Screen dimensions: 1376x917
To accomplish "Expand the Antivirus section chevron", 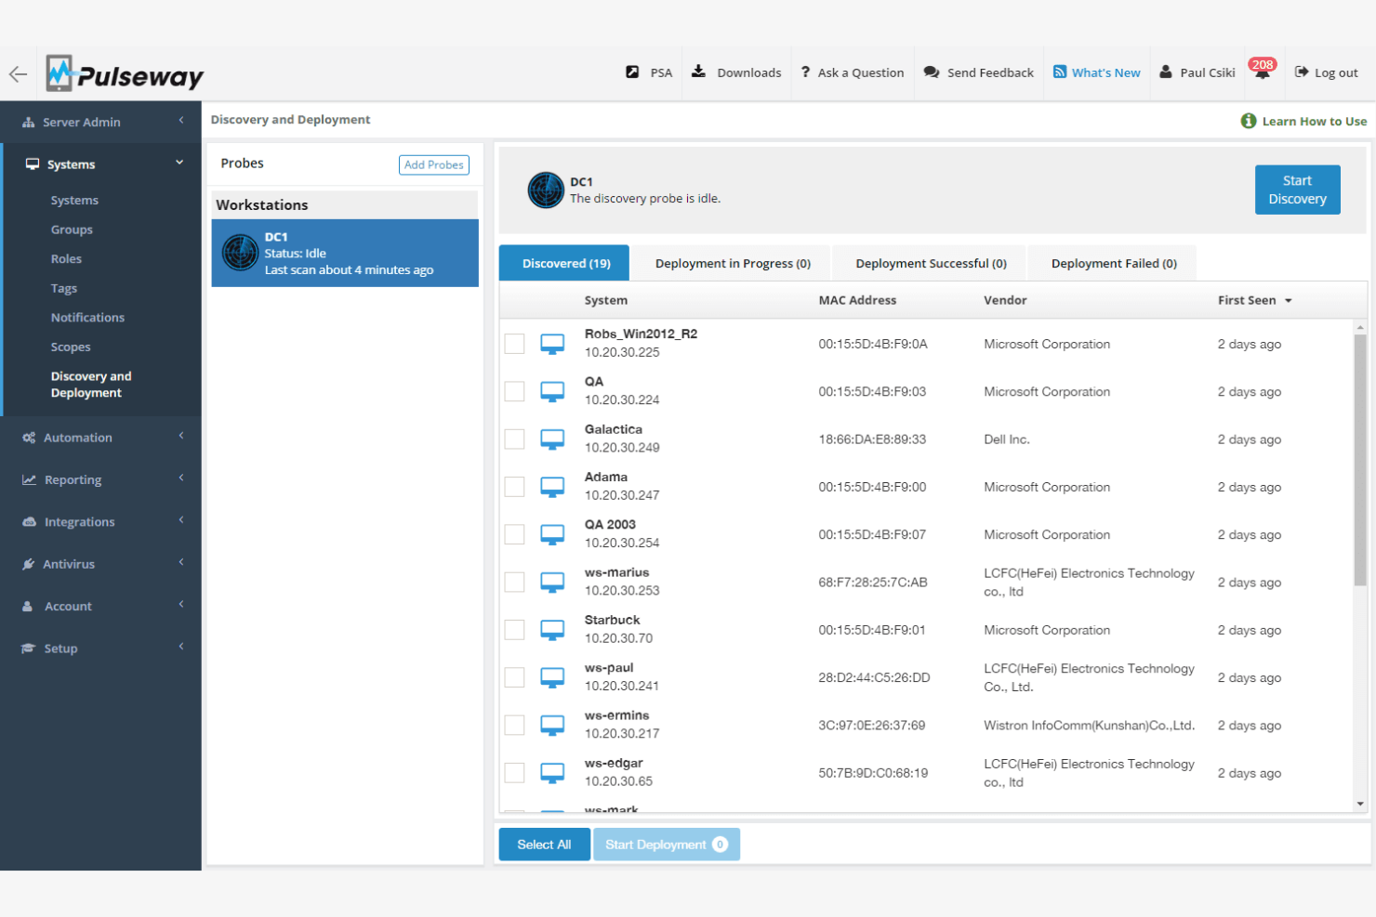I will click(x=181, y=562).
